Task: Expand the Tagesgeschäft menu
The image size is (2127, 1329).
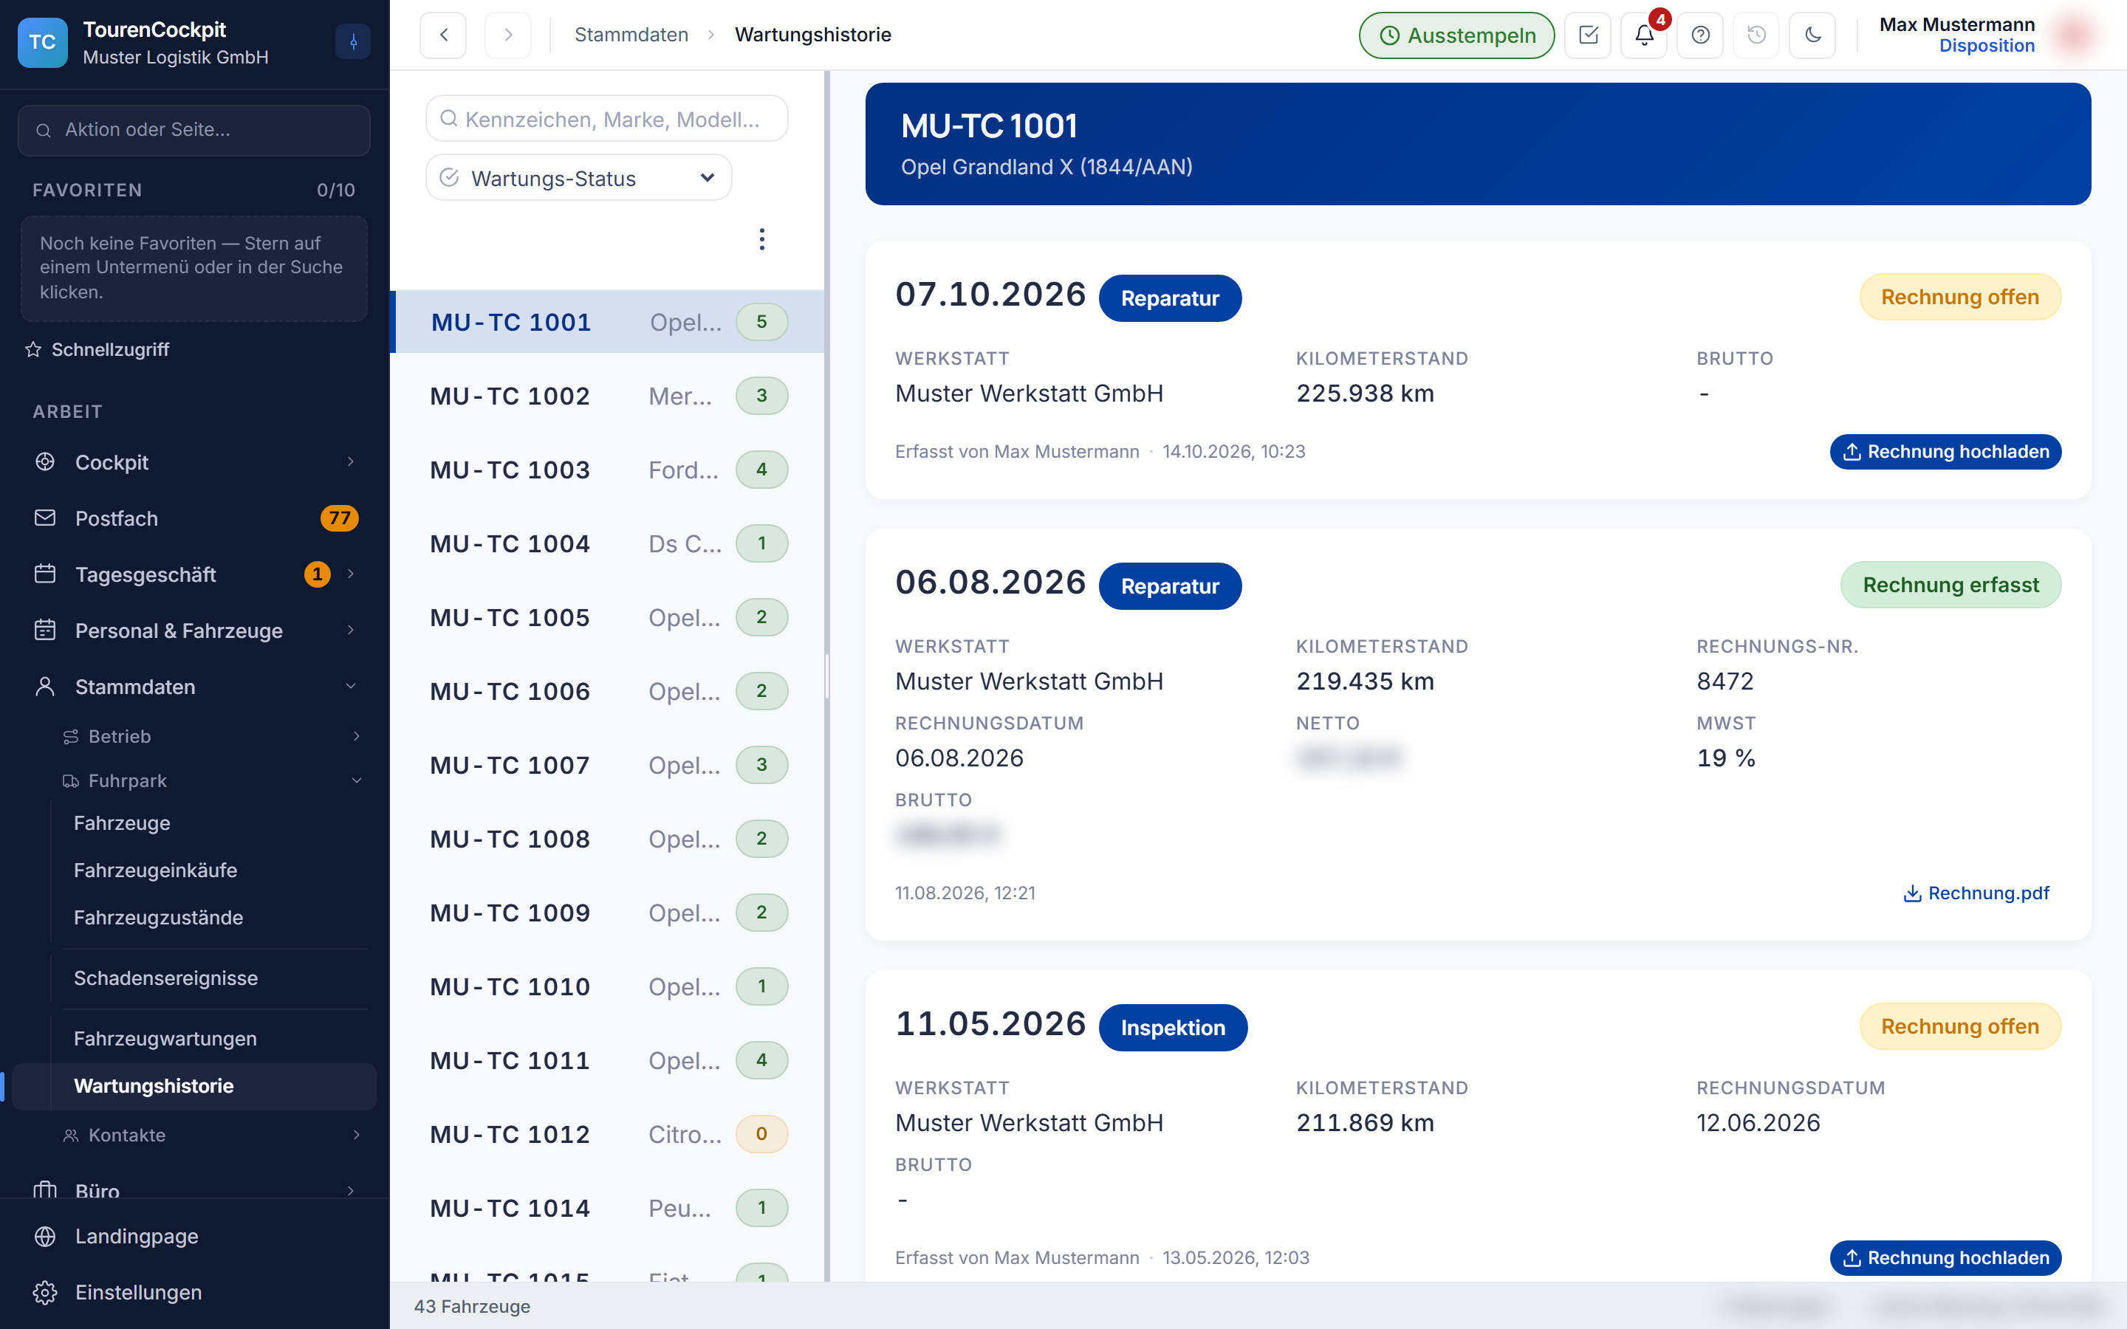Action: pos(194,575)
